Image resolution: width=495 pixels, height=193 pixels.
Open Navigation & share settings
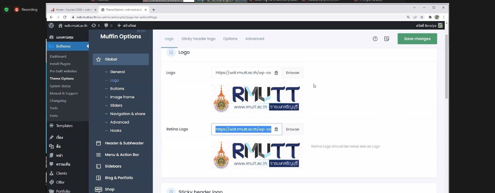[x=128, y=114]
